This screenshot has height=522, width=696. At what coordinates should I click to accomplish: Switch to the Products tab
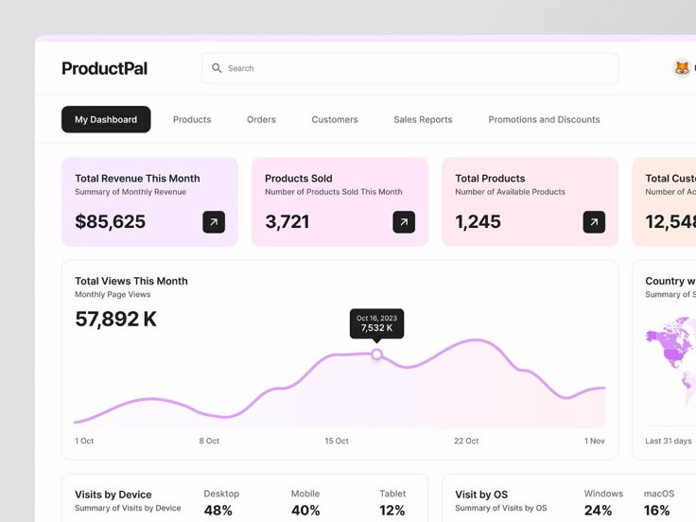tap(192, 119)
